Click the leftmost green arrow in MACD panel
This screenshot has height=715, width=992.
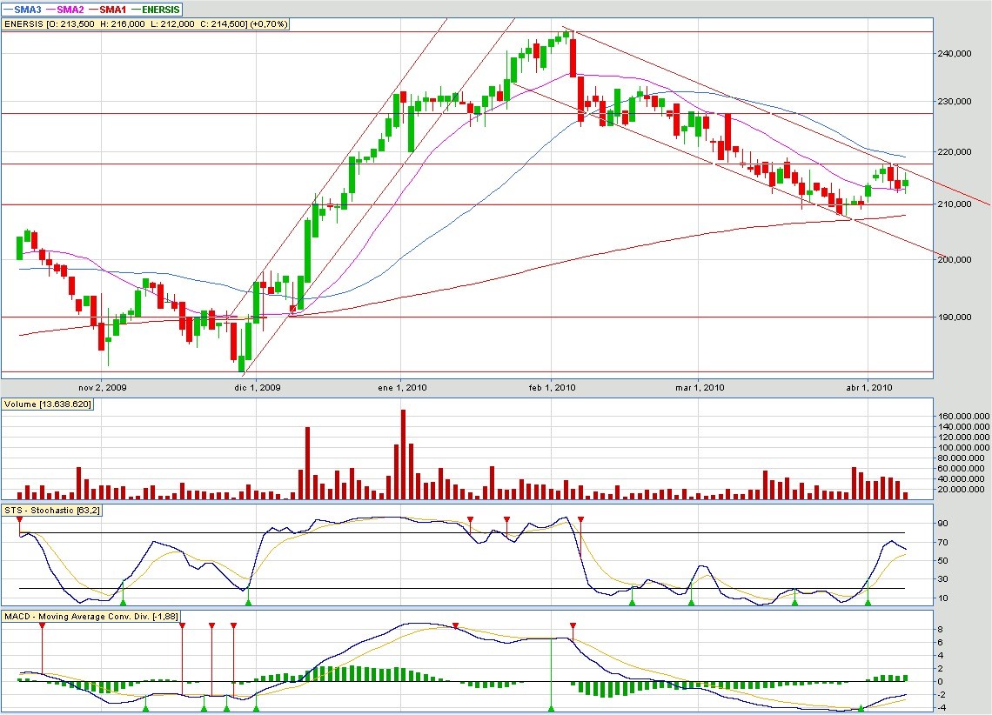(x=145, y=708)
